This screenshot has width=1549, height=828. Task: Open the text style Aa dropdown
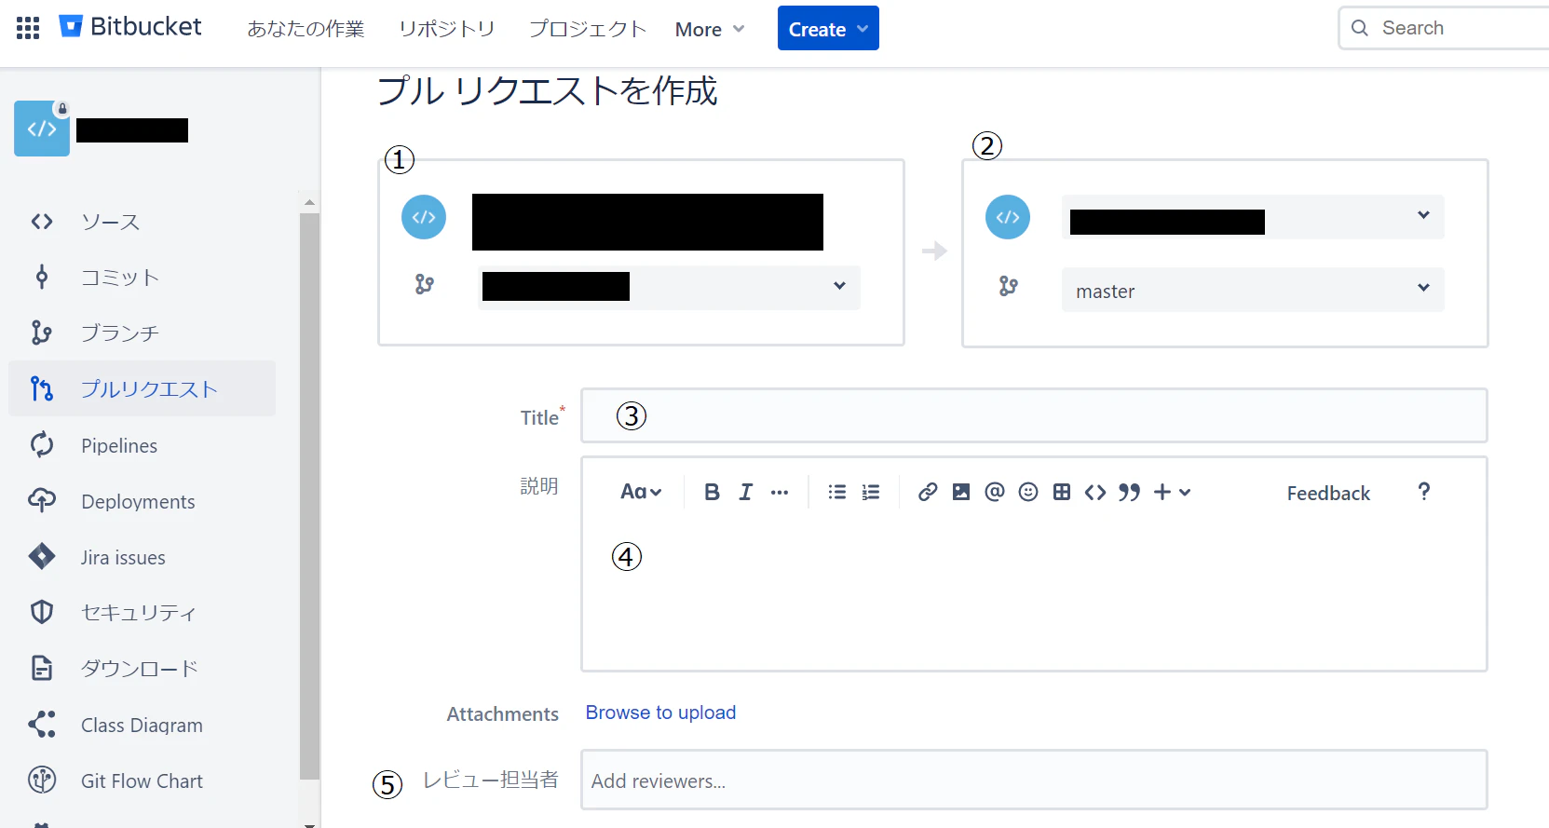[641, 492]
